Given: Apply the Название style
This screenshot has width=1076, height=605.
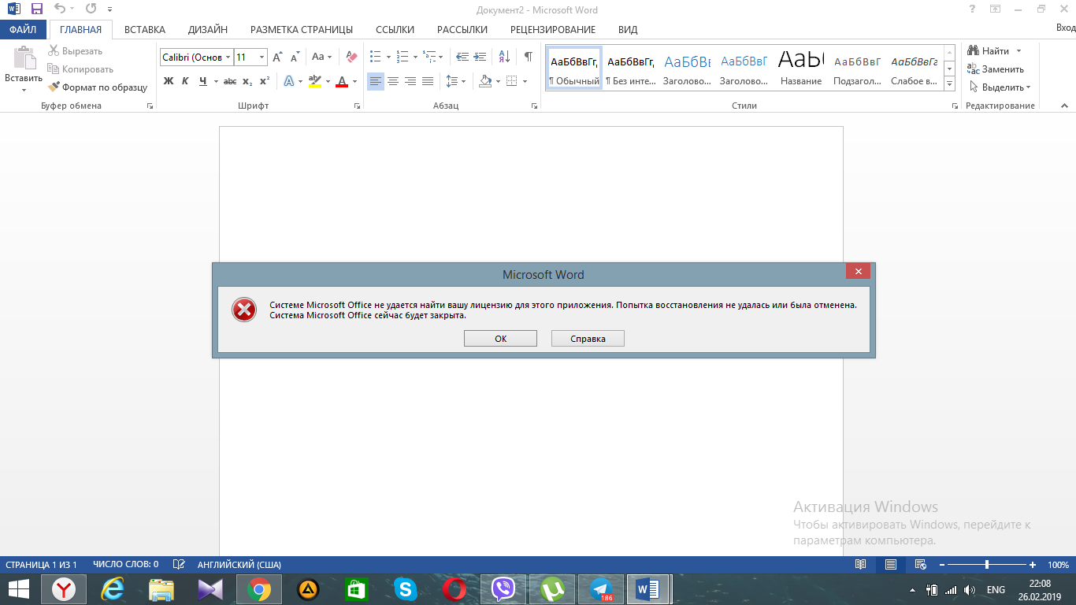Looking at the screenshot, I should (801, 68).
